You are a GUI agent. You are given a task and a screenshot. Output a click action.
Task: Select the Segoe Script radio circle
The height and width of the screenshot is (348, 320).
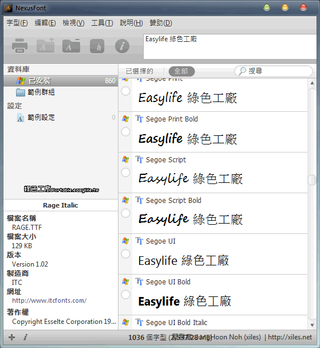(125, 173)
